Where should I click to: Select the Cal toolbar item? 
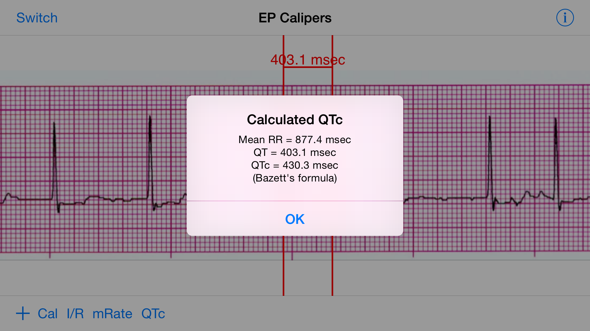pyautogui.click(x=48, y=313)
